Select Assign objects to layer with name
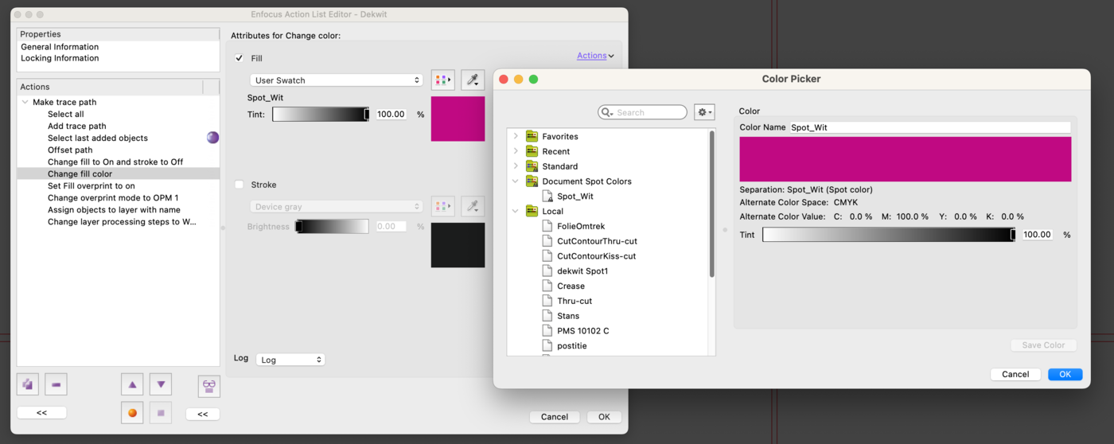This screenshot has width=1114, height=444. tap(114, 209)
